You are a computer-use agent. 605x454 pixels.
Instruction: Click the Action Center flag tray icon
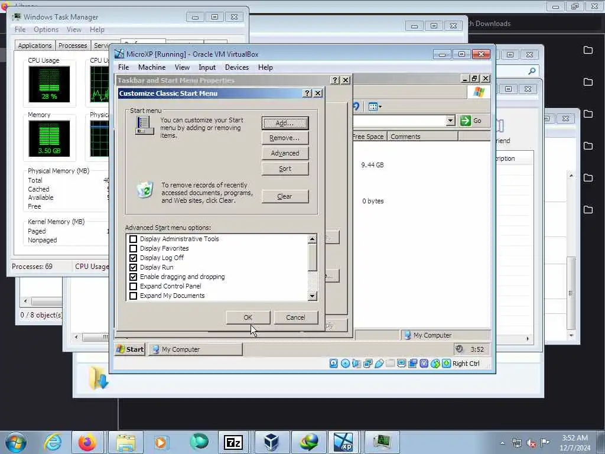[x=545, y=443]
